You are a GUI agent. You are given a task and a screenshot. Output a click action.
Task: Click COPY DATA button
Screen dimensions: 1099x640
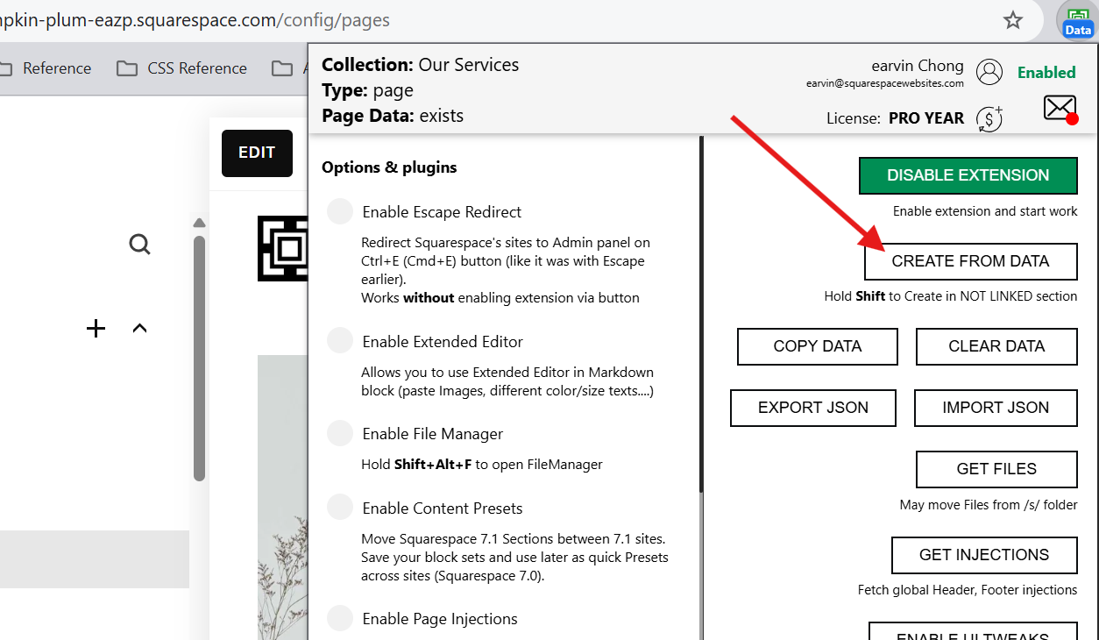818,346
